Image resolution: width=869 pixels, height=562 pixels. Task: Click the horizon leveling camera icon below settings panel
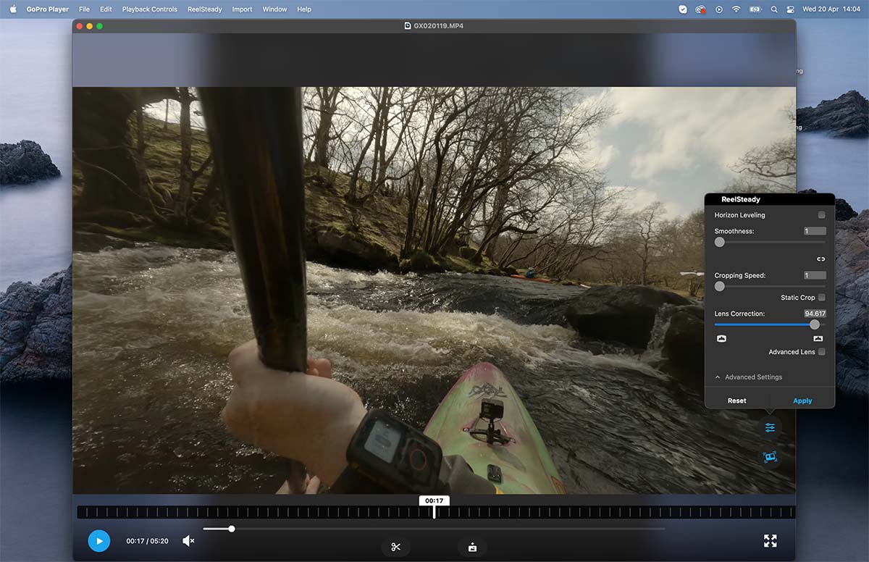[770, 456]
